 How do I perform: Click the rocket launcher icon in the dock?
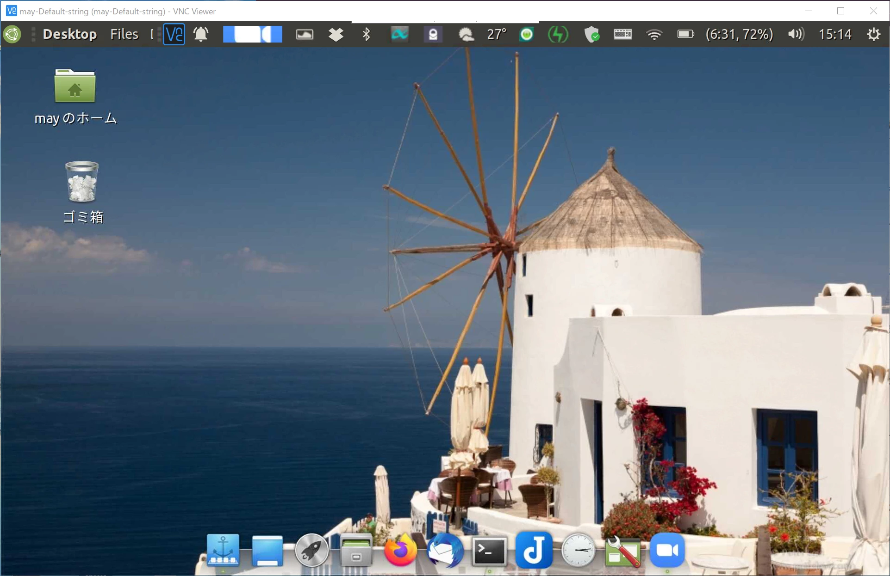[311, 550]
